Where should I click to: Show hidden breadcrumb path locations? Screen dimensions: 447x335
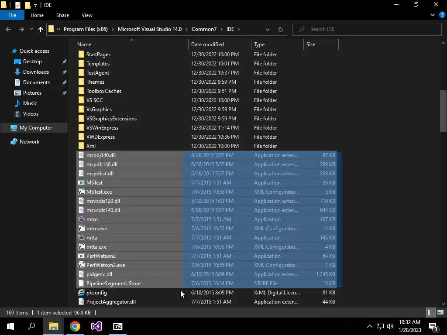click(58, 29)
